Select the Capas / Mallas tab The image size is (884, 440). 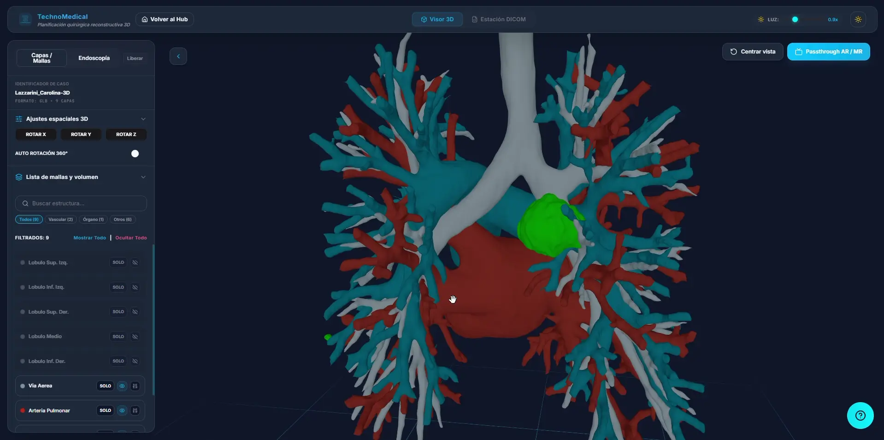pyautogui.click(x=42, y=58)
